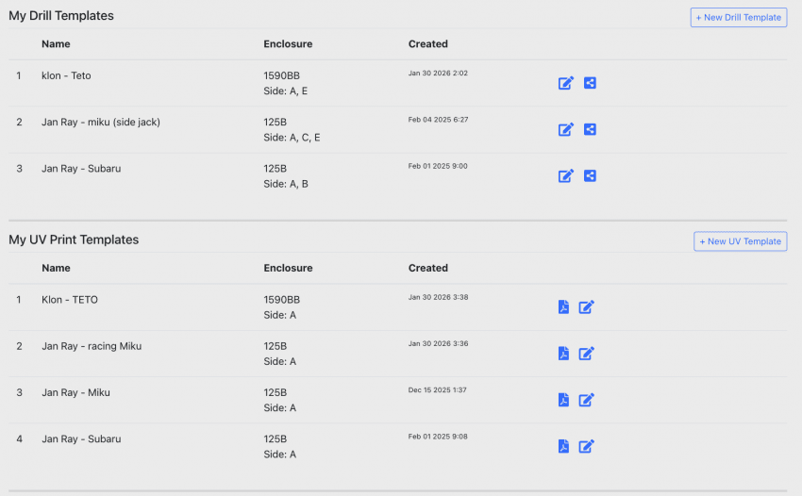802x496 pixels.
Task: Click the Name column header in Drill Templates
Action: point(56,44)
